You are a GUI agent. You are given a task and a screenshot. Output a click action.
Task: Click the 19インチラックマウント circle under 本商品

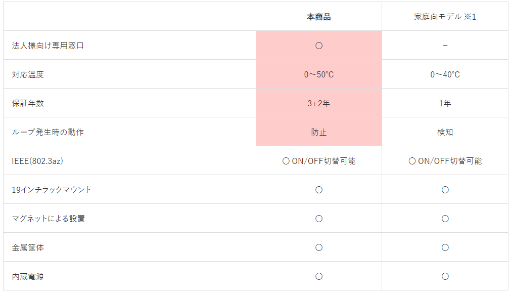(319, 190)
